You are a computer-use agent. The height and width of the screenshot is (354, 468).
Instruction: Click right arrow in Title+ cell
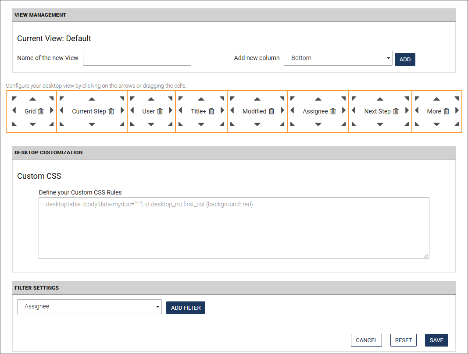tap(222, 110)
